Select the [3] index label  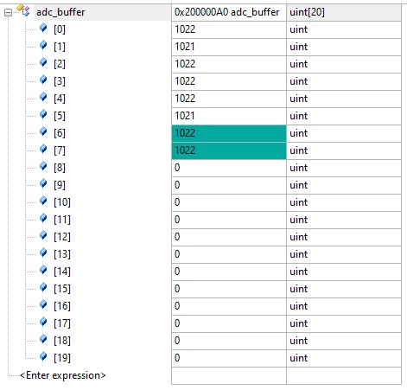[60, 81]
